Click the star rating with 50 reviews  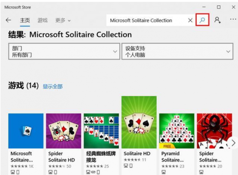[60, 166]
